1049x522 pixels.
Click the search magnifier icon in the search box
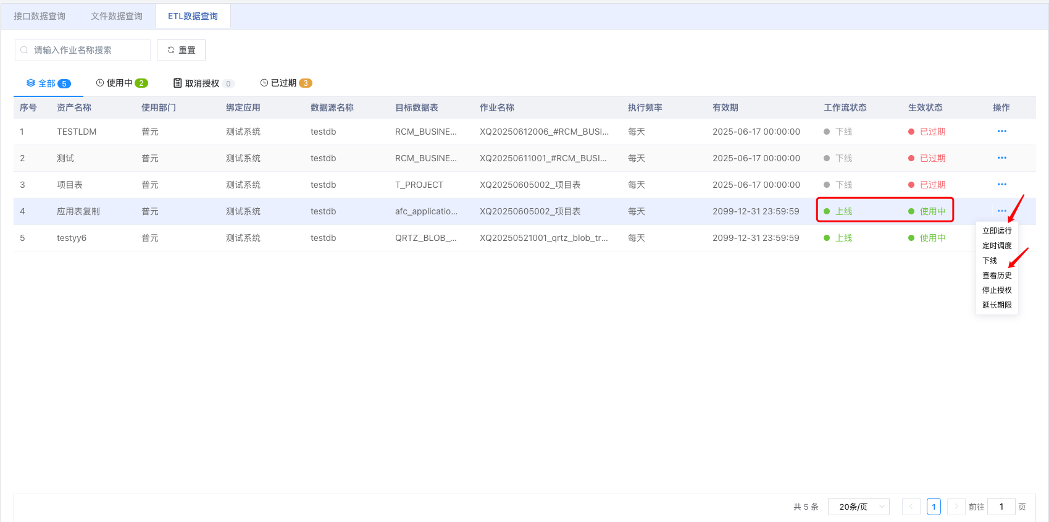coord(24,50)
